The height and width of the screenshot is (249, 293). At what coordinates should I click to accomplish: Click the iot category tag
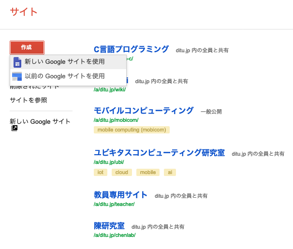click(x=101, y=172)
